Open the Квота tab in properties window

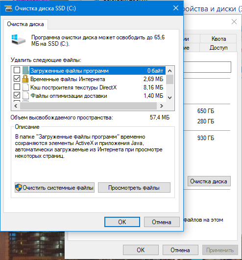[x=218, y=39]
